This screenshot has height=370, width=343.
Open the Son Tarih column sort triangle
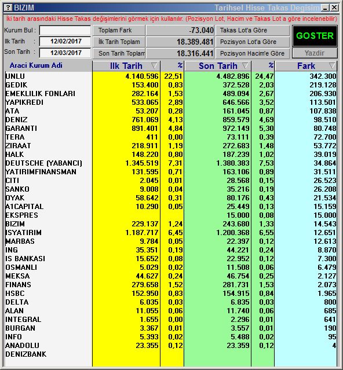pos(245,65)
